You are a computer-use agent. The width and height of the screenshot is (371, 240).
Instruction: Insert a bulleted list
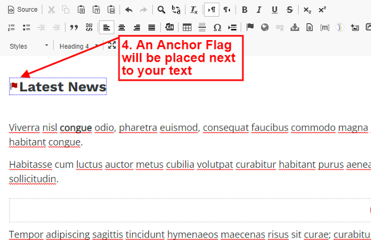27,28
